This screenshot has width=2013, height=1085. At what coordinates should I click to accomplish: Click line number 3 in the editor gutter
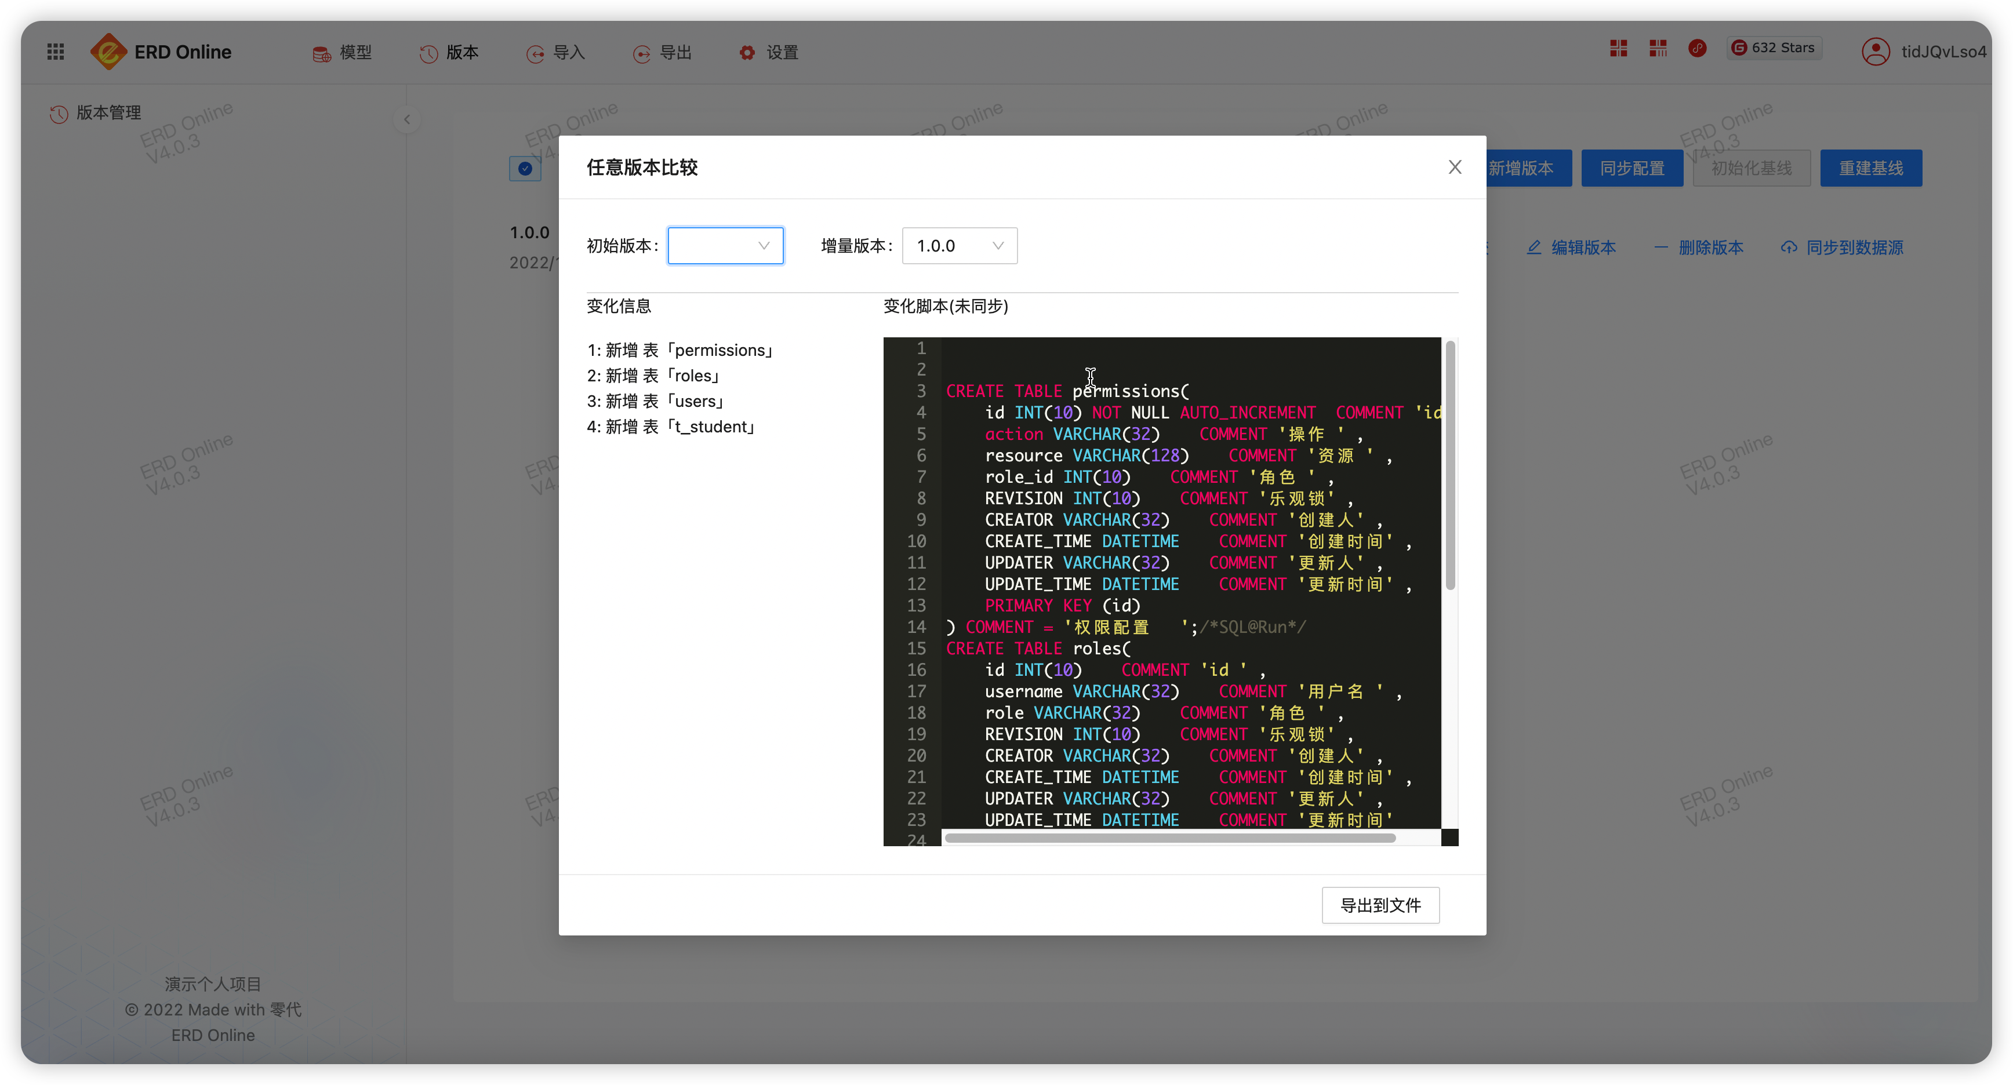coord(921,391)
